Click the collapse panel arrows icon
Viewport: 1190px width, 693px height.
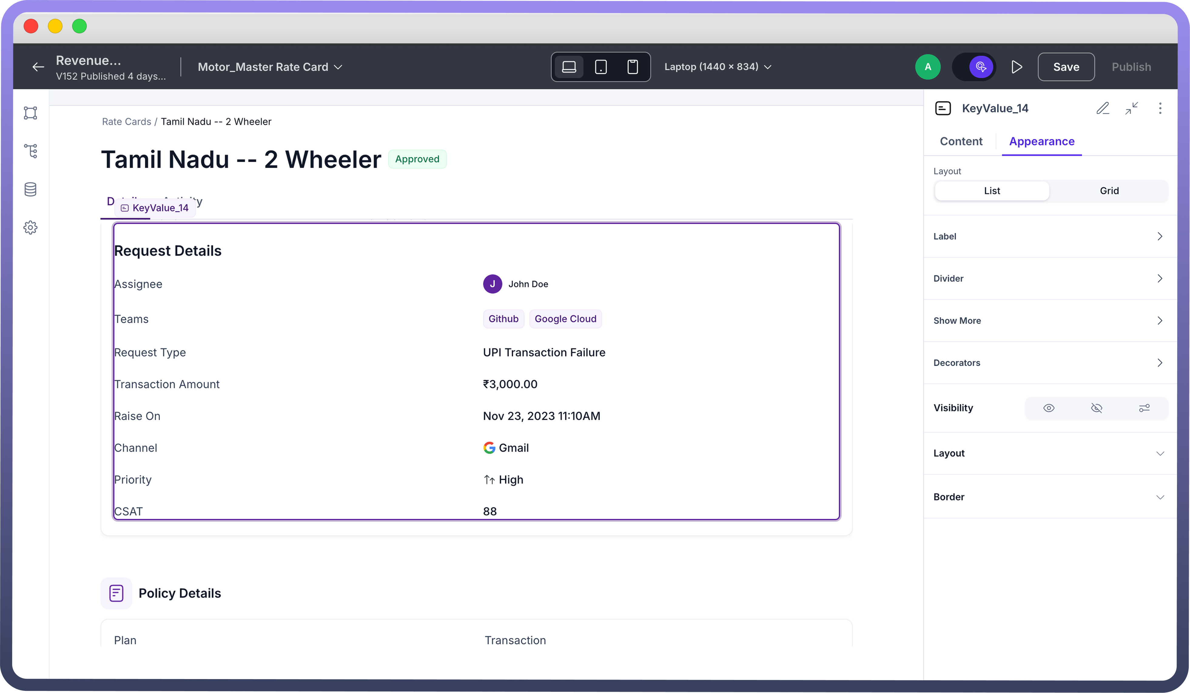click(x=1131, y=108)
